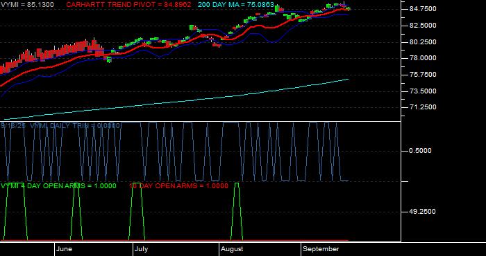
Task: Click the 80.2500 price axis value
Action: click(423, 42)
